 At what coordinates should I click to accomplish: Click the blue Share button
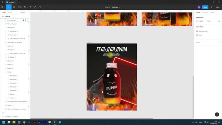pos(205,7)
